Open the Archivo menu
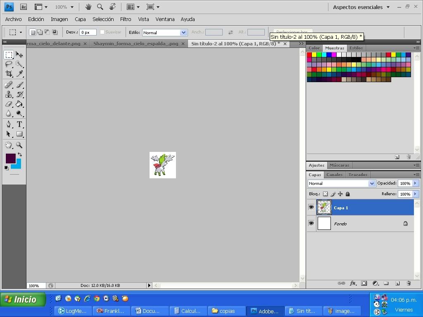The height and width of the screenshot is (317, 423). (x=14, y=19)
